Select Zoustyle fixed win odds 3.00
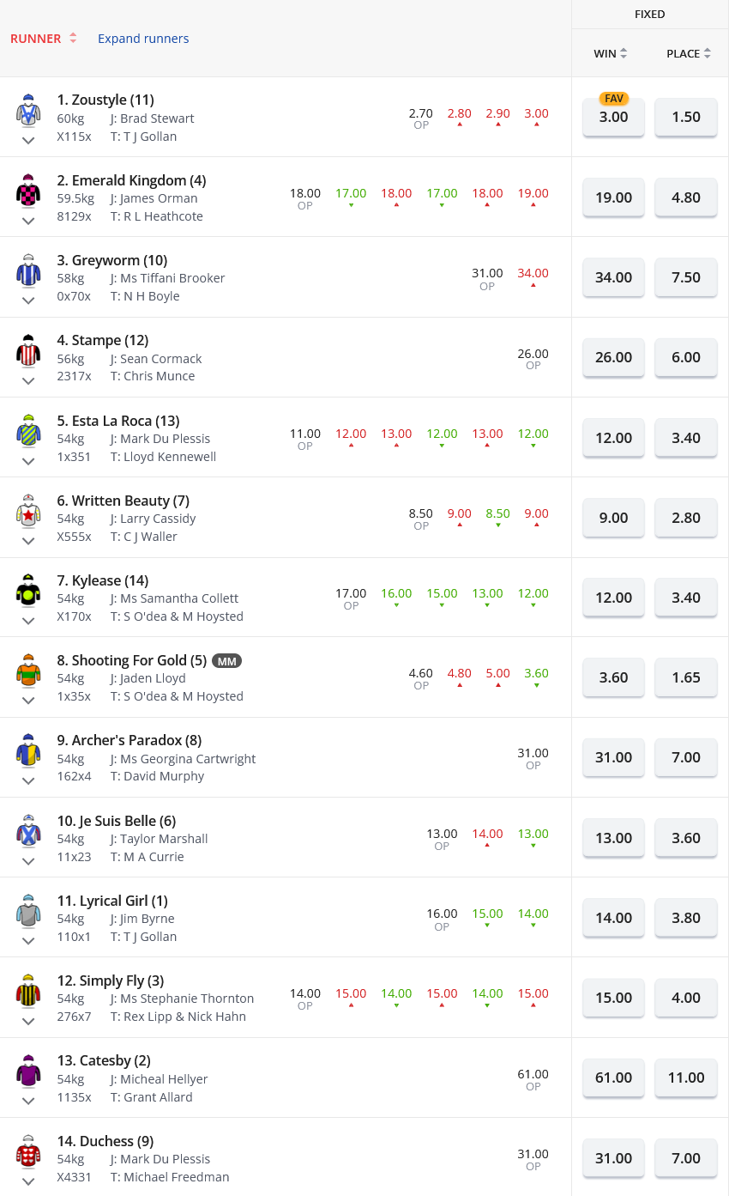This screenshot has width=729, height=1196. 613,118
